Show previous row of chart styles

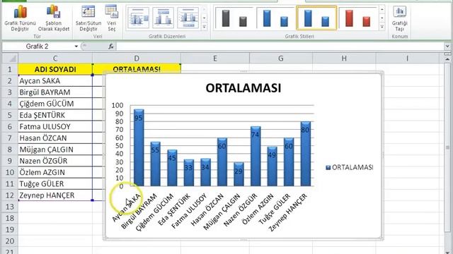(382, 10)
